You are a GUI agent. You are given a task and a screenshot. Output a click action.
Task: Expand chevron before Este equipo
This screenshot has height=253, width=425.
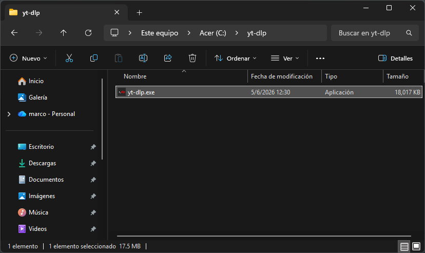(x=130, y=33)
